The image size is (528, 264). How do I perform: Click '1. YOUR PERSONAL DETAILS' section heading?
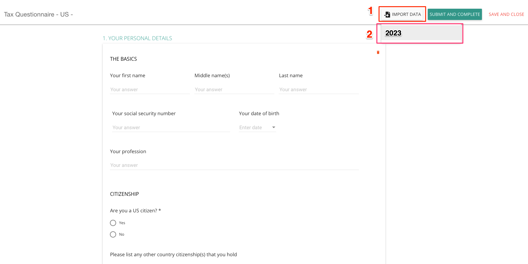tap(137, 38)
